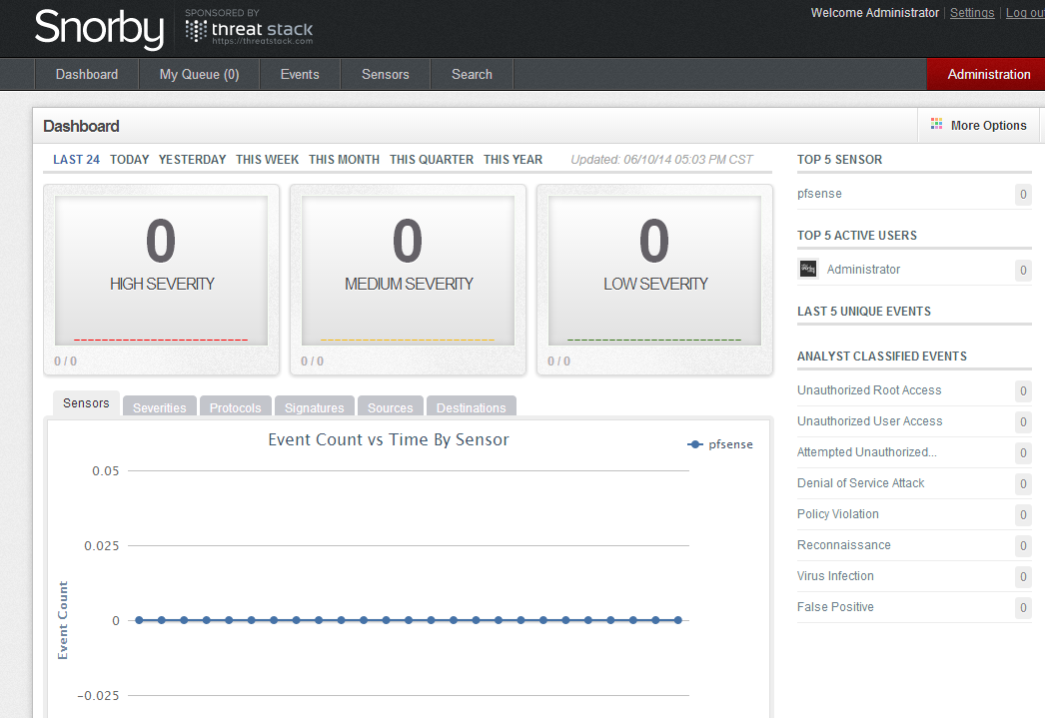
Task: Click the 'TOP 5 SENSOR' heading
Action: pyautogui.click(x=839, y=160)
